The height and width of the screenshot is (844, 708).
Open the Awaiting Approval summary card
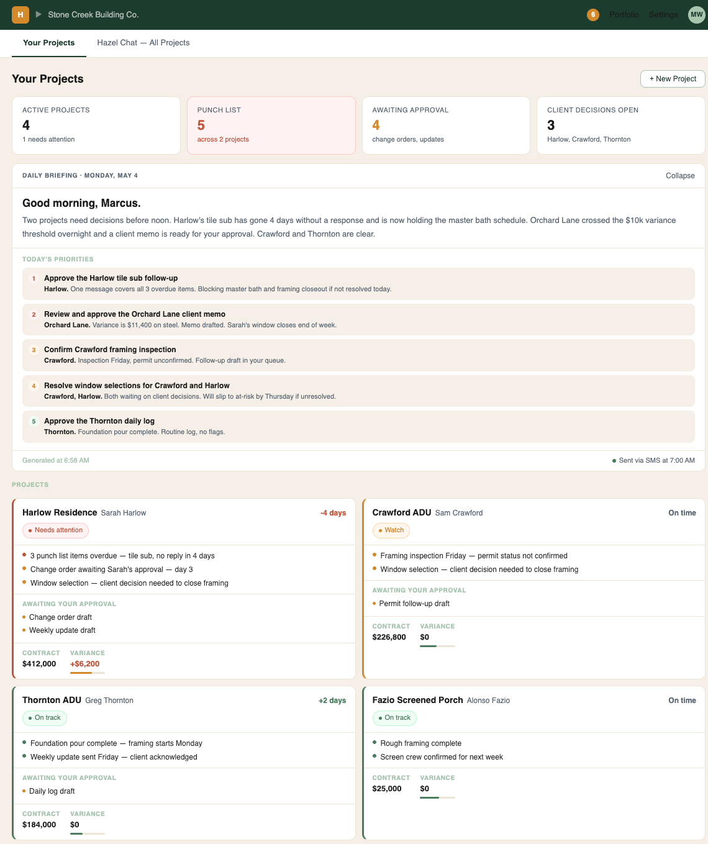446,125
